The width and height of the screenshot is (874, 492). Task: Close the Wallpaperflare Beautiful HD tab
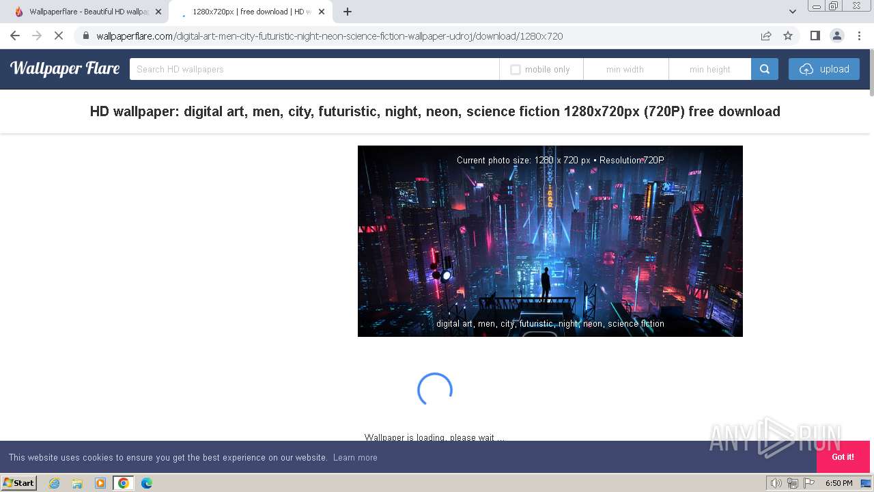coord(158,12)
